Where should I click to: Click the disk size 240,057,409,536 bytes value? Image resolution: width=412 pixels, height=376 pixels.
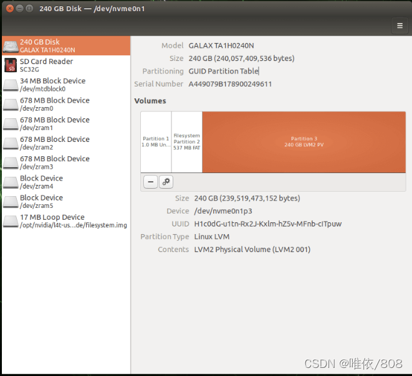(x=241, y=59)
